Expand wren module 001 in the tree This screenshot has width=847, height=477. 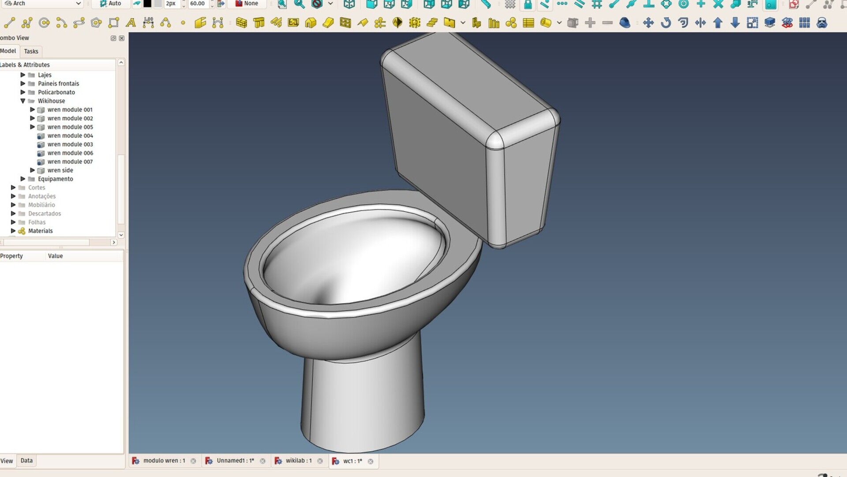[x=32, y=109]
